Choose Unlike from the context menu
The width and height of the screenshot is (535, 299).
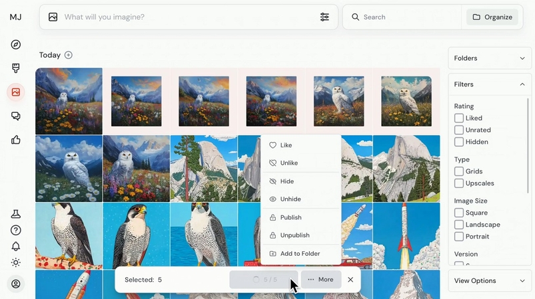point(301,163)
